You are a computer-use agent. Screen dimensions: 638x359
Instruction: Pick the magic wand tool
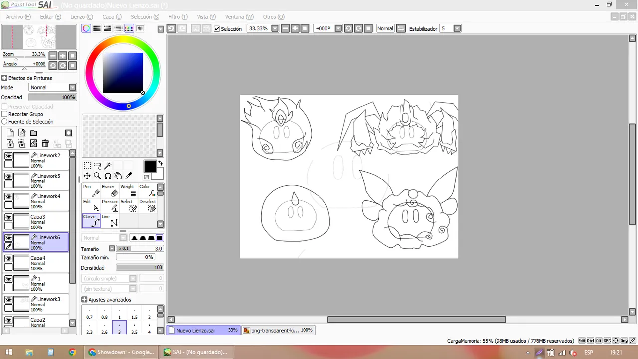(x=108, y=166)
